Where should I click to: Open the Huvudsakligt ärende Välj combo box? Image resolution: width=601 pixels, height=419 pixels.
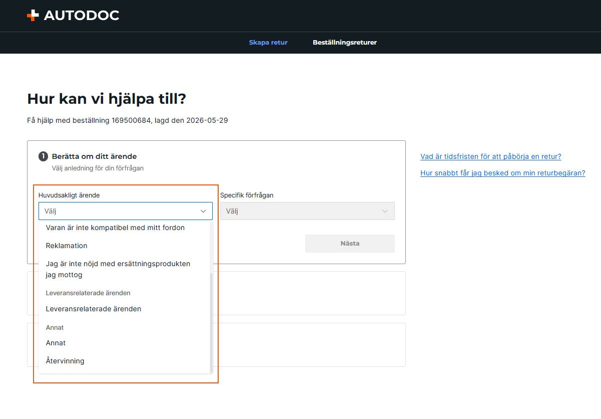coord(126,211)
